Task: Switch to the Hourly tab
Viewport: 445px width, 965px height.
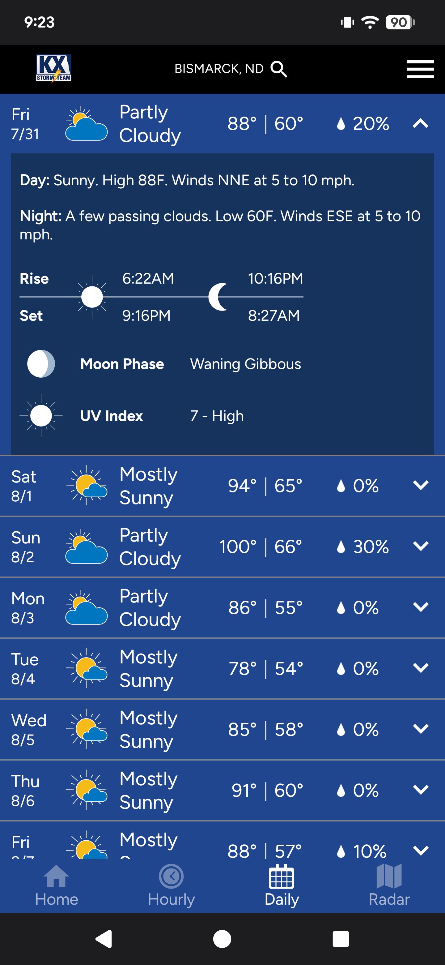Action: 171,886
